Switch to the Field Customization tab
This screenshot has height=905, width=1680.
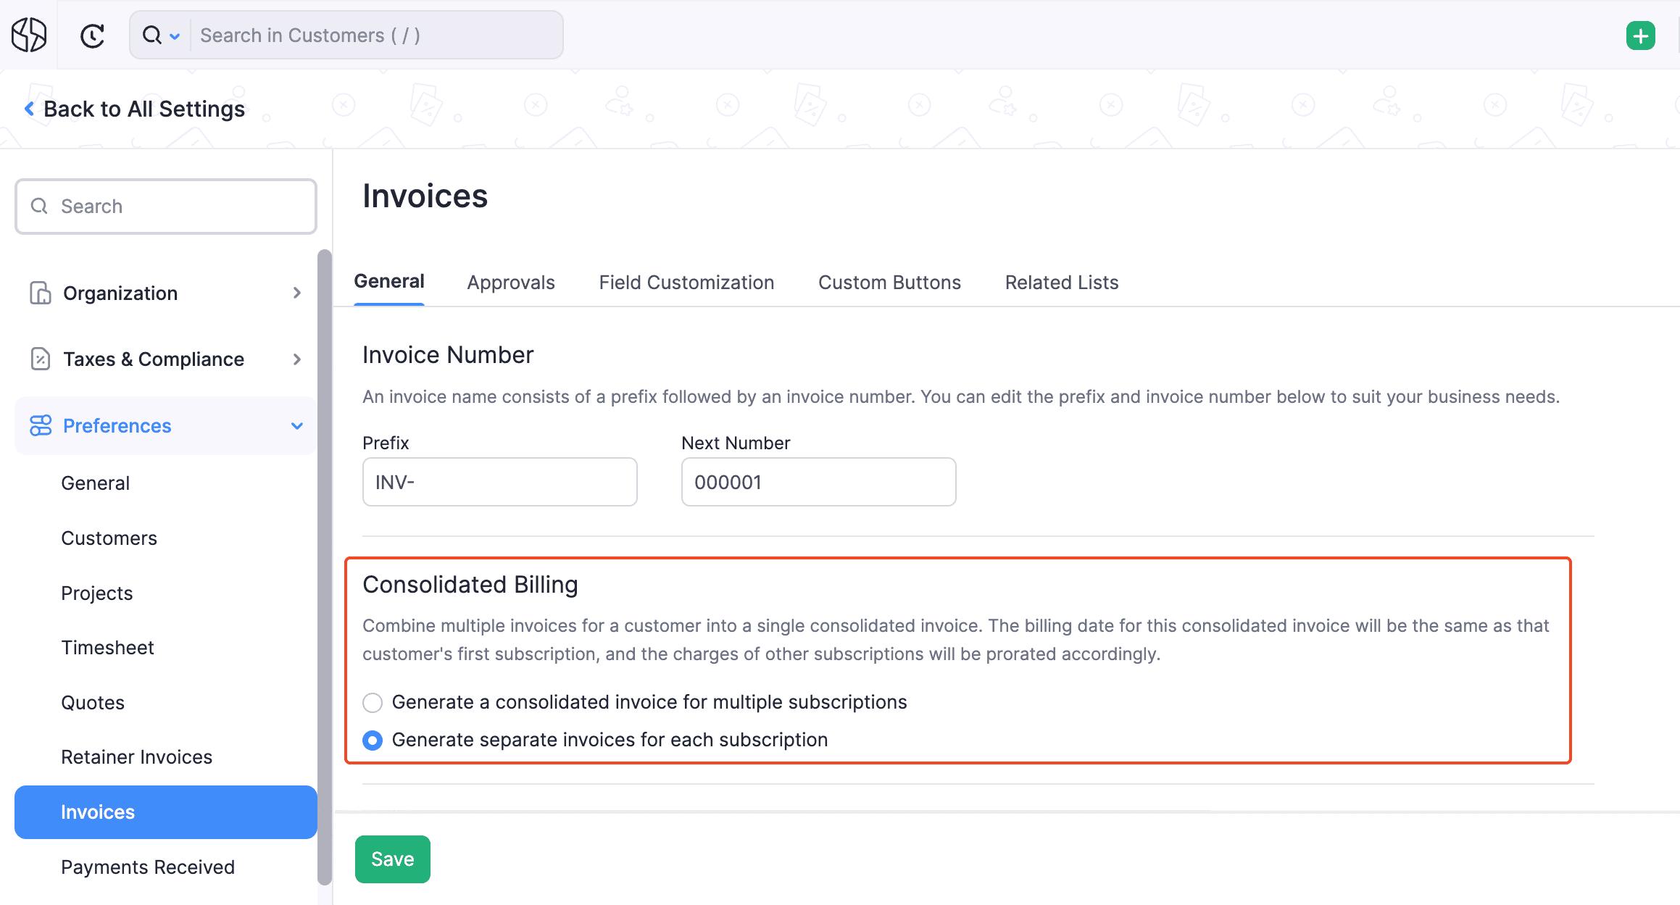(x=686, y=282)
